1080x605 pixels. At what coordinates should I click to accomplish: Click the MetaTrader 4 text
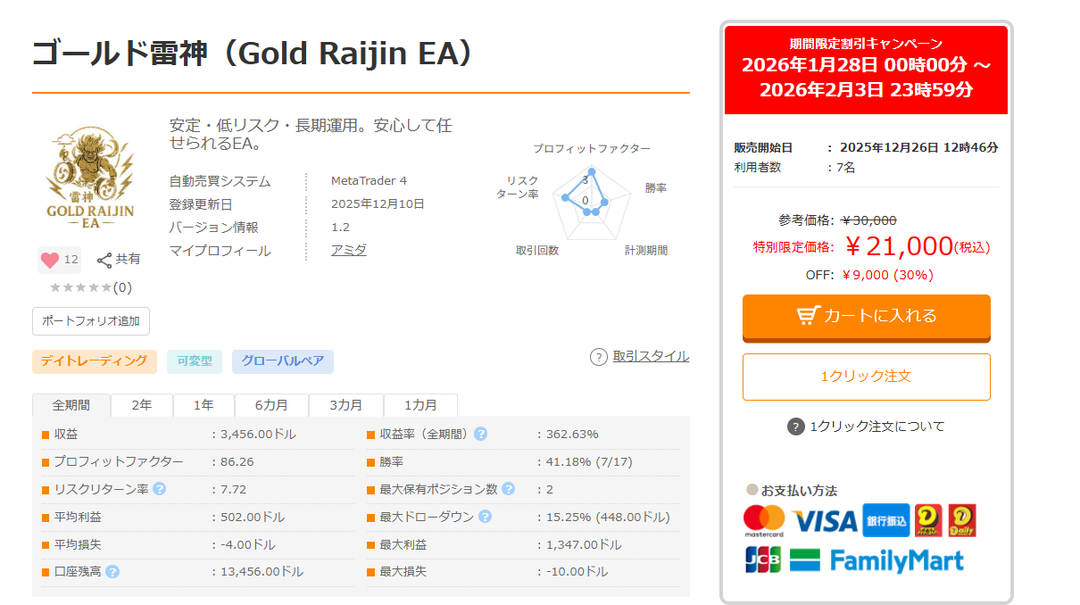point(369,181)
